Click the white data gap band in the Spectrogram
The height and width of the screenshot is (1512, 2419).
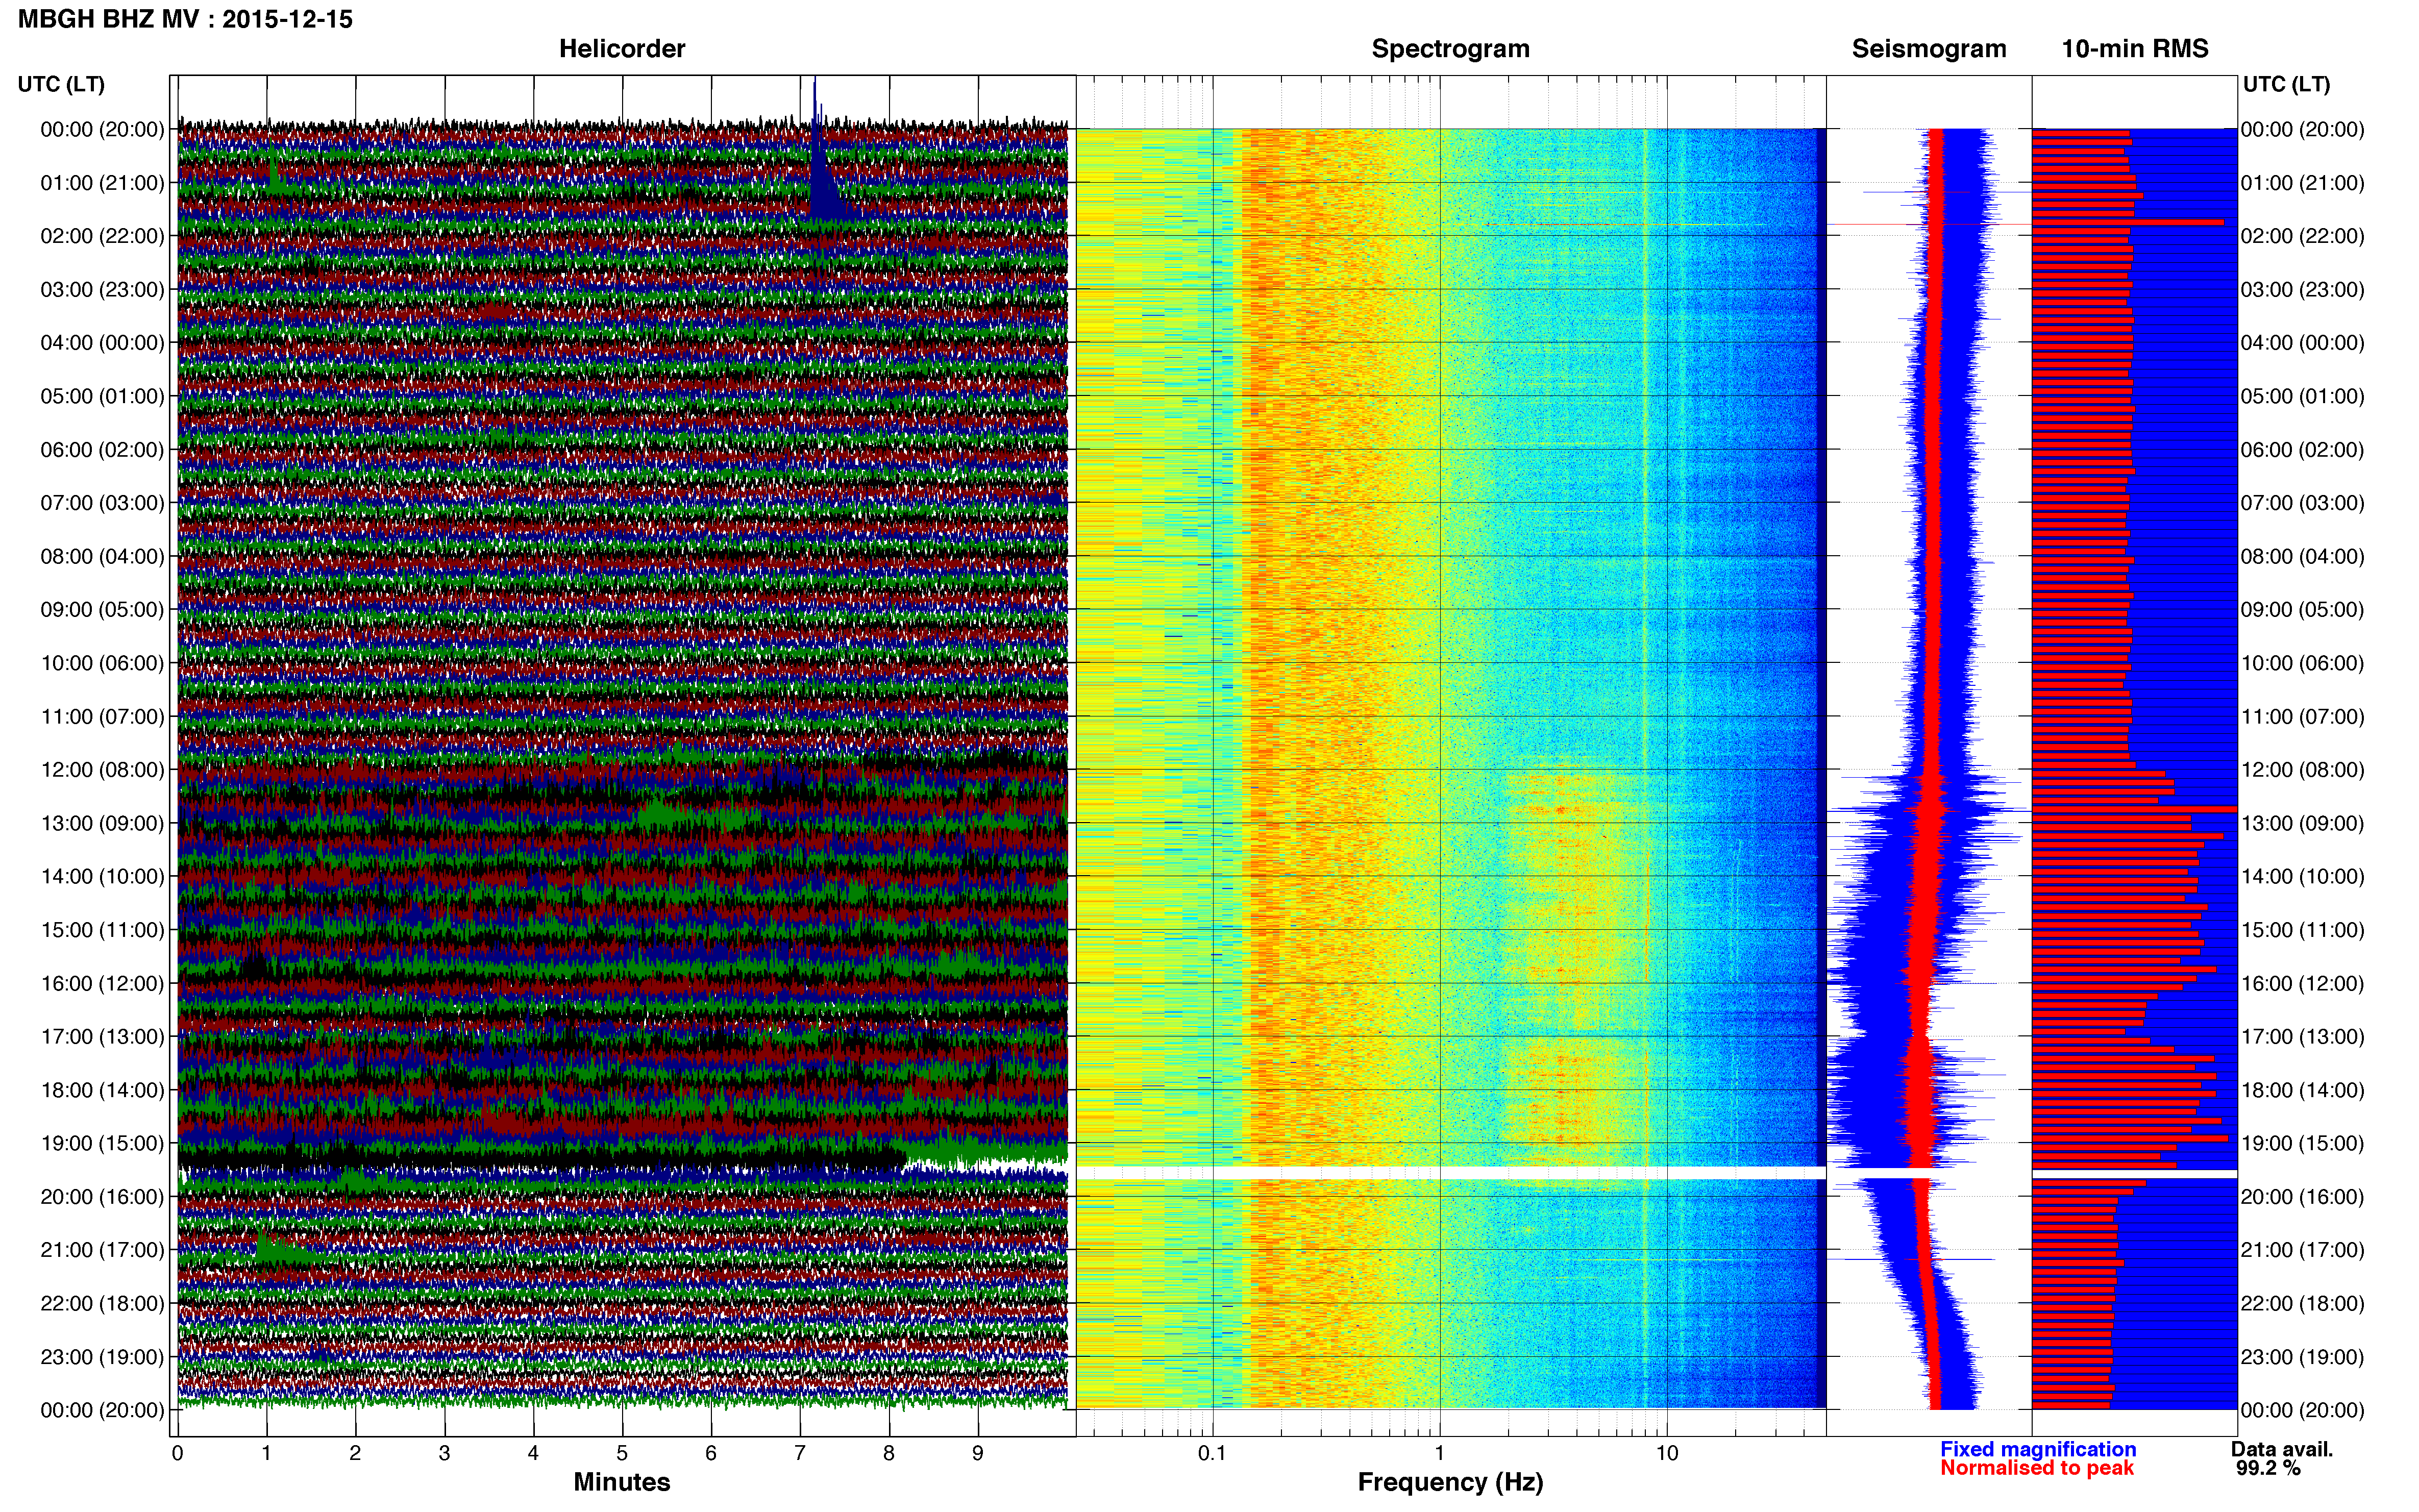coord(1450,1172)
